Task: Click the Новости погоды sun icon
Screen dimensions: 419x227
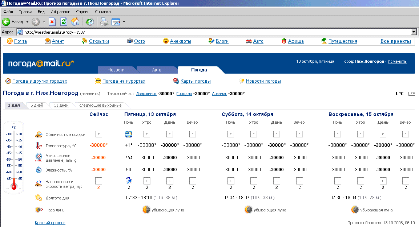Action: 242,81
